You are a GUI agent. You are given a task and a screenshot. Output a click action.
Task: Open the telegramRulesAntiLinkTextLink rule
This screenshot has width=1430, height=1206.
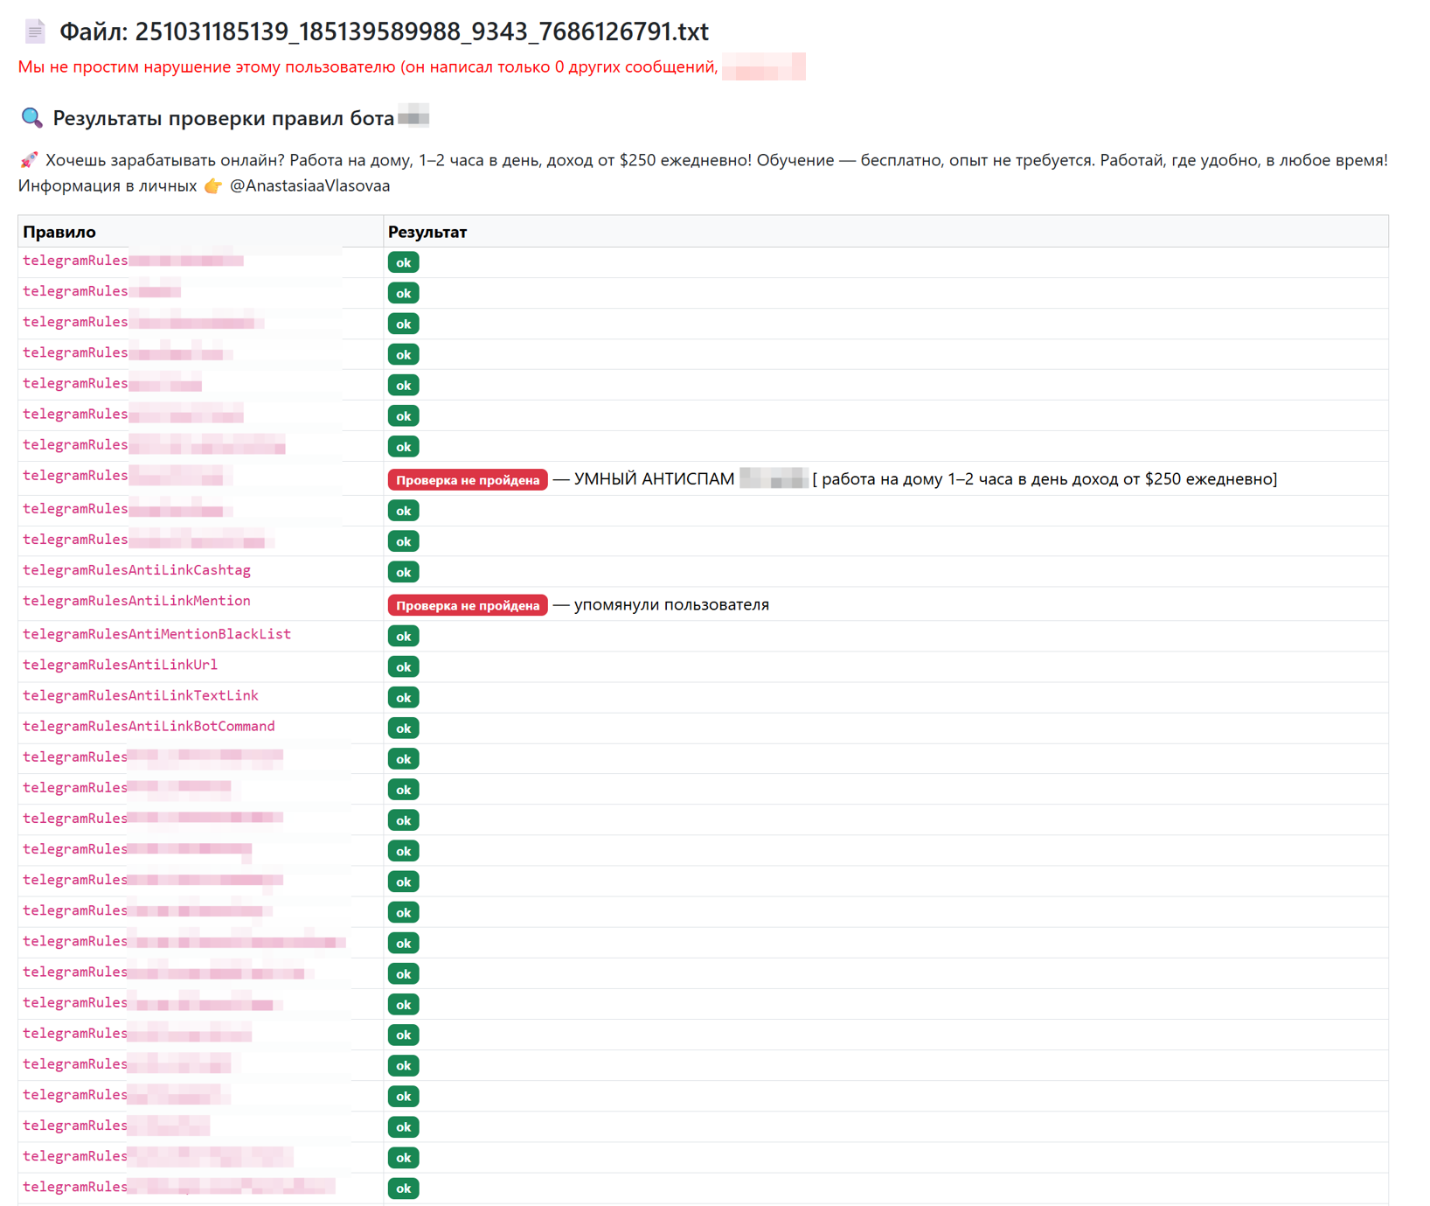pos(140,695)
